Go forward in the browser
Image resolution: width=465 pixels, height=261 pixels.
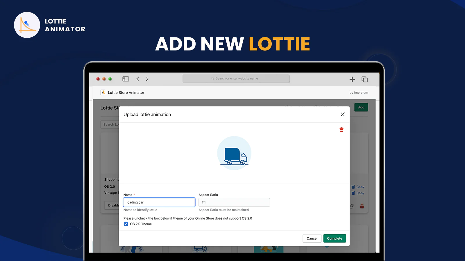click(x=147, y=79)
